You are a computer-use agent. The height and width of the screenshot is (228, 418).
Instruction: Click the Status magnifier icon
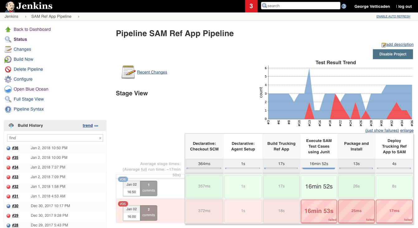coord(8,39)
